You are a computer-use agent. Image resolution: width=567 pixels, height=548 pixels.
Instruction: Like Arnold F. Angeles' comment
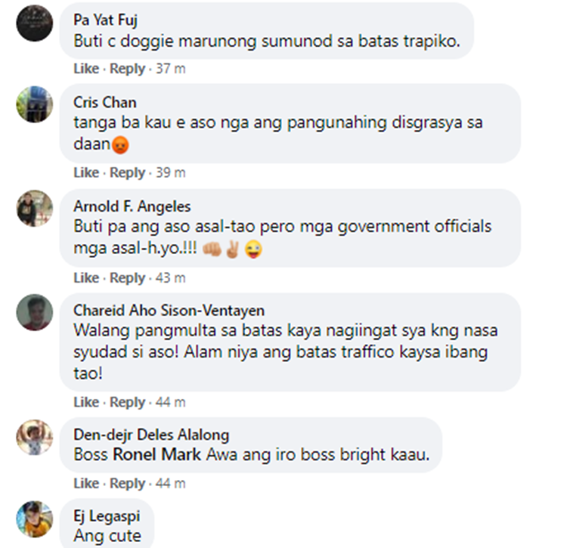(x=86, y=278)
